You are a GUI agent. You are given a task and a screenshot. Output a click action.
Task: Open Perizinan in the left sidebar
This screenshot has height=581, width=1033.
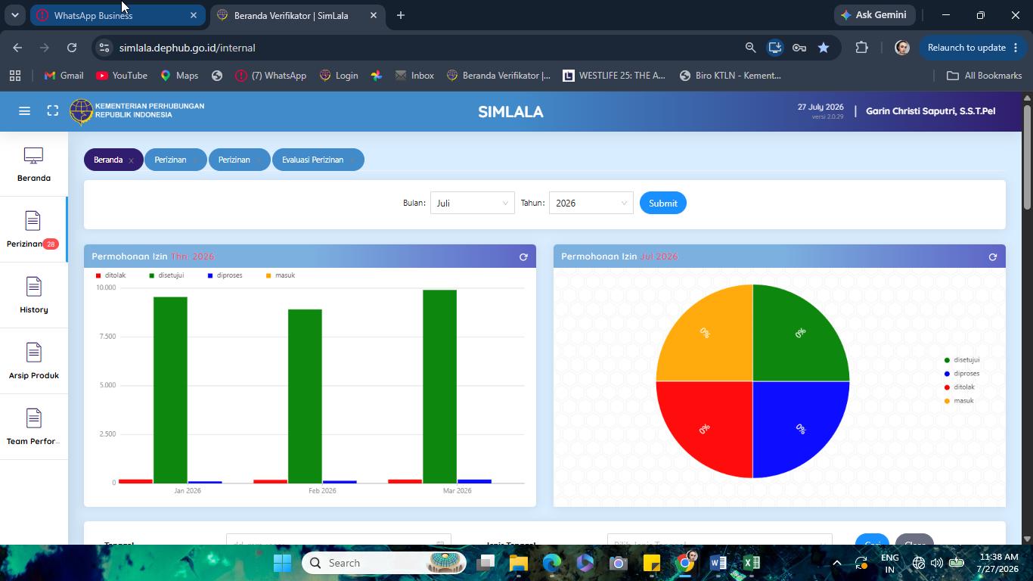tap(33, 230)
